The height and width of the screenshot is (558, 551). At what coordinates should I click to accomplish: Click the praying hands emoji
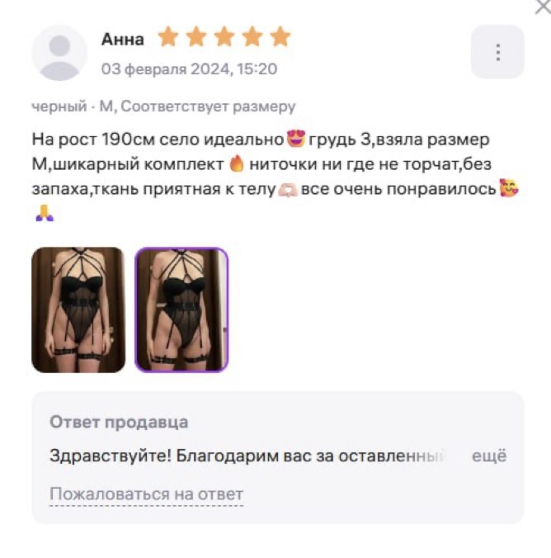(x=45, y=213)
